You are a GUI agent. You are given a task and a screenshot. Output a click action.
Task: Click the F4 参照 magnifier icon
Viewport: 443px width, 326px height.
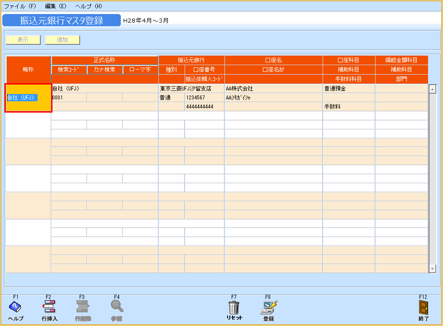point(117,307)
